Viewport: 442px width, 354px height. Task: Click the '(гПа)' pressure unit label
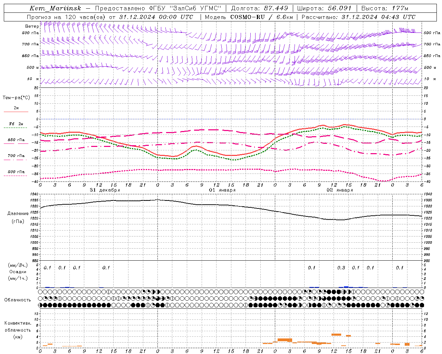coord(18,222)
